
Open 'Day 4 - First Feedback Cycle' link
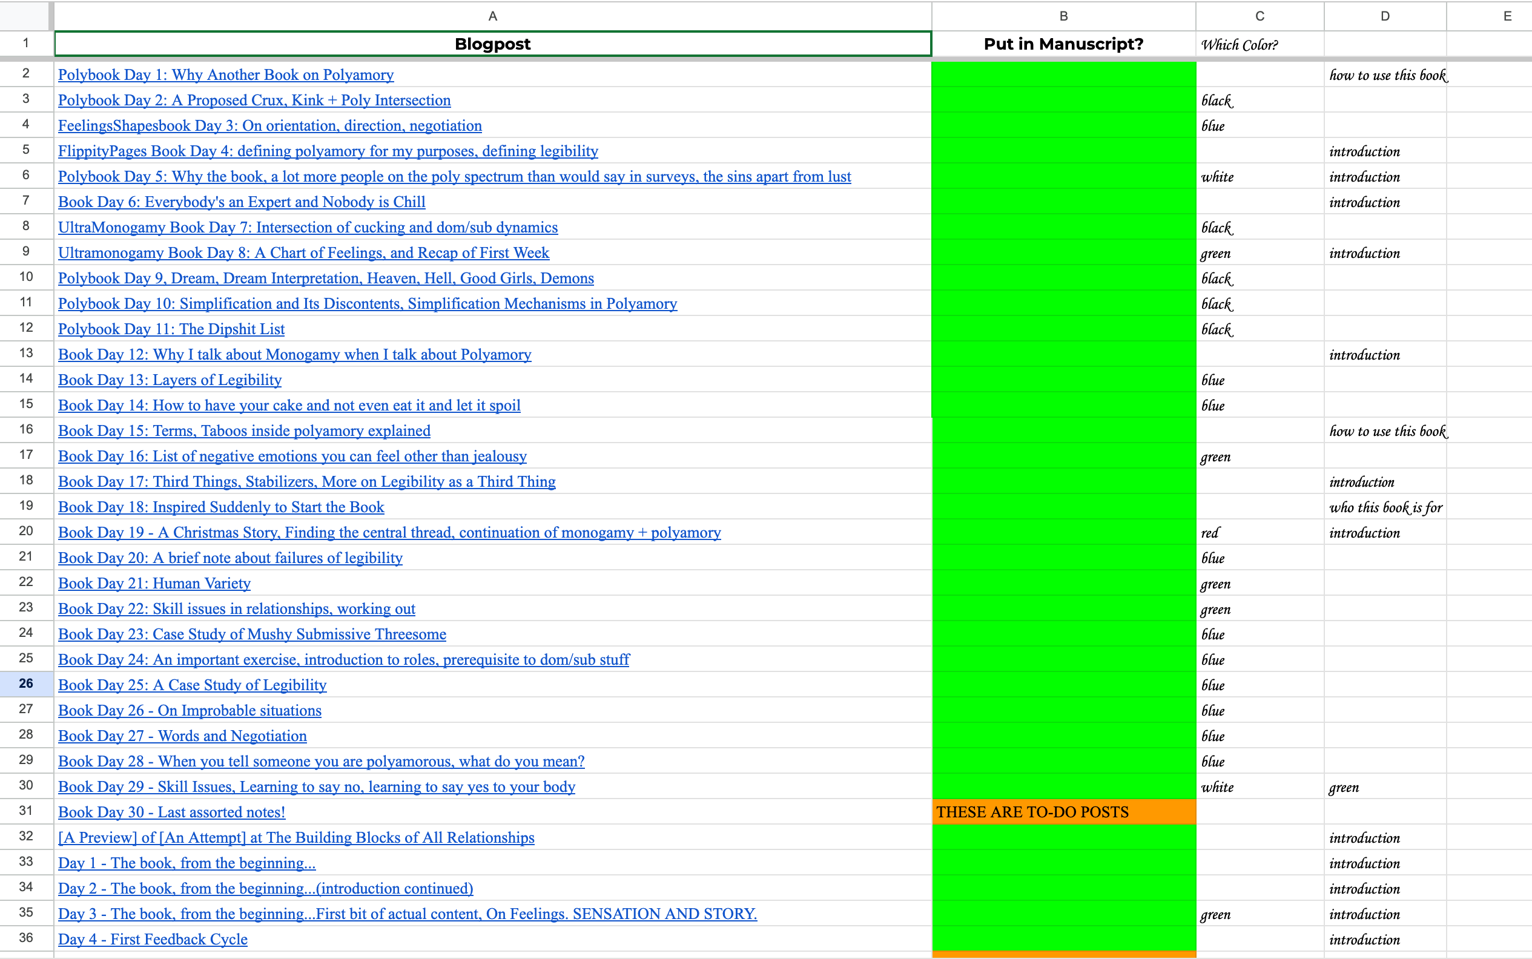[x=152, y=940]
